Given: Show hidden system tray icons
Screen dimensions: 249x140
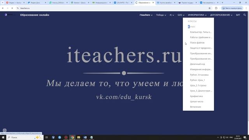Looking at the screenshot, I should point(218,137).
